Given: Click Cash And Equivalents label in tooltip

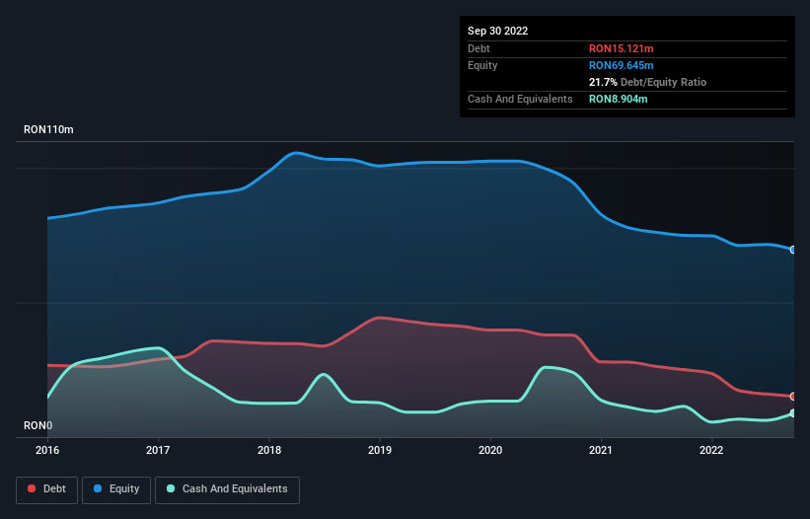Looking at the screenshot, I should point(520,99).
